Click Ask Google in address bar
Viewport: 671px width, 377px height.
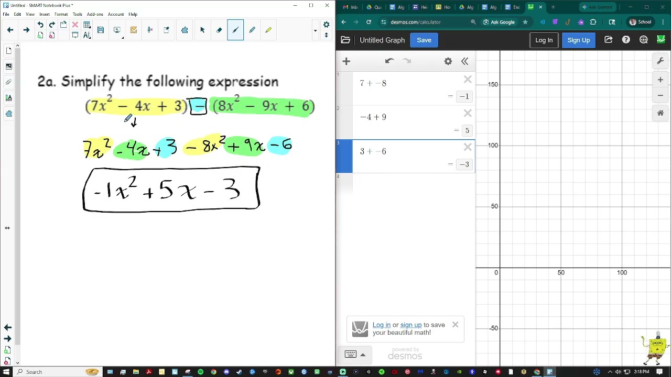499,22
